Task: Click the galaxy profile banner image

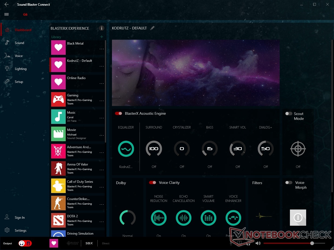Action: 196,73
